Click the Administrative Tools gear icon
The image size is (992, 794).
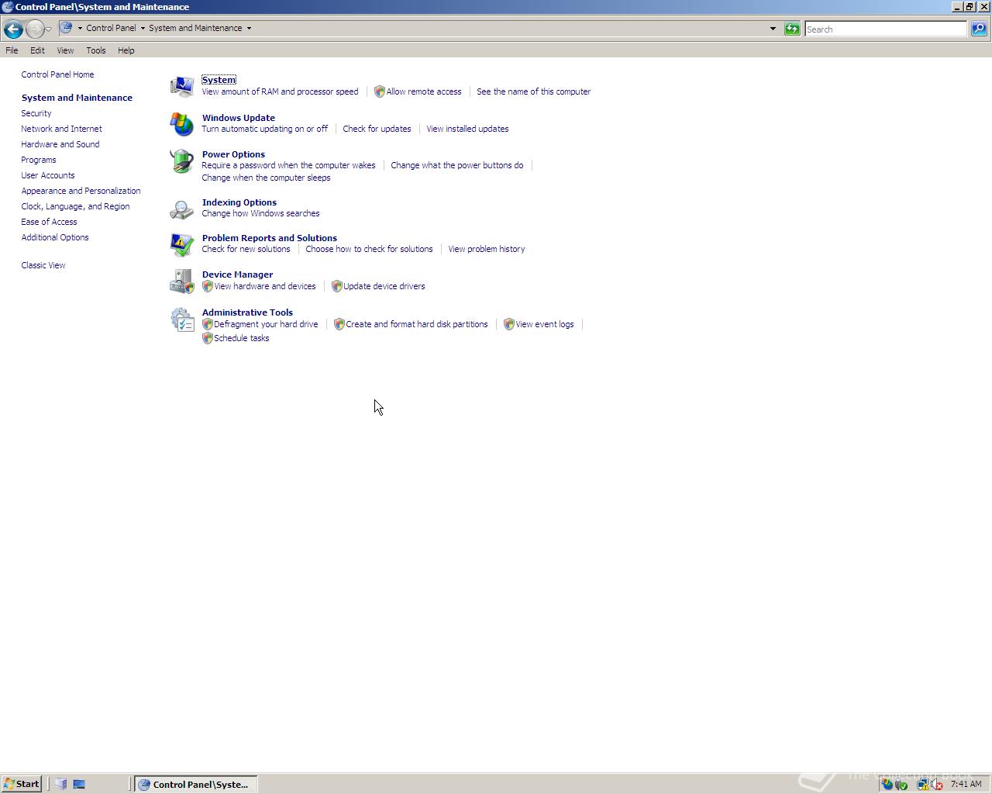point(181,319)
